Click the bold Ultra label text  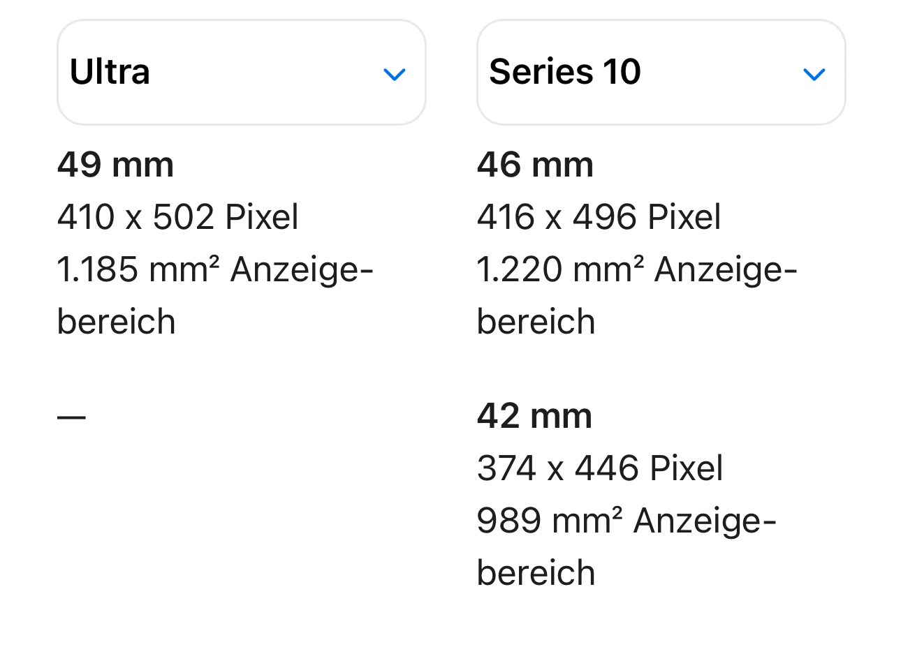(x=110, y=72)
